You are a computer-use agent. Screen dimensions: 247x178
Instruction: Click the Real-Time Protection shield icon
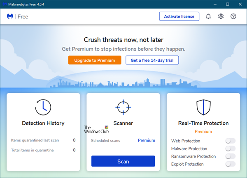[203, 107]
